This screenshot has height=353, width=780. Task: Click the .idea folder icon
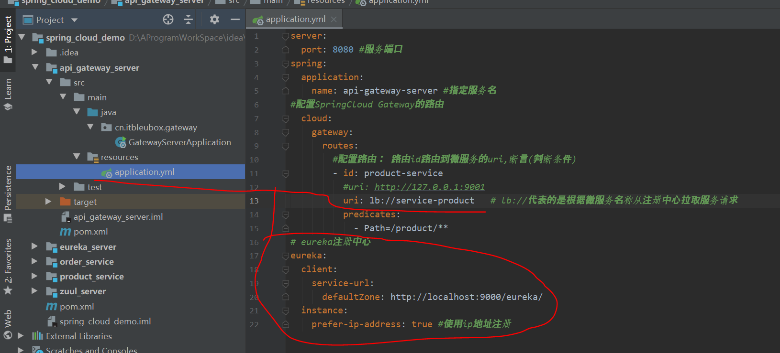coord(51,53)
